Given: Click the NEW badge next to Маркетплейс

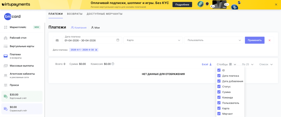Looking at the screenshot, I should [x=37, y=27].
